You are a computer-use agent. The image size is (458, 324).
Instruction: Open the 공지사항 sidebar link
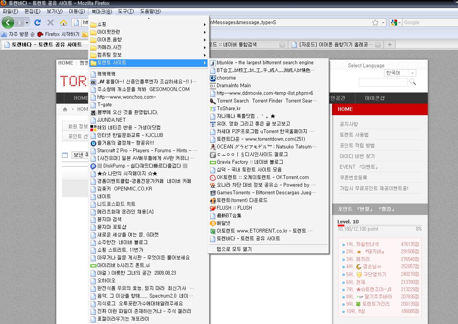(348, 124)
